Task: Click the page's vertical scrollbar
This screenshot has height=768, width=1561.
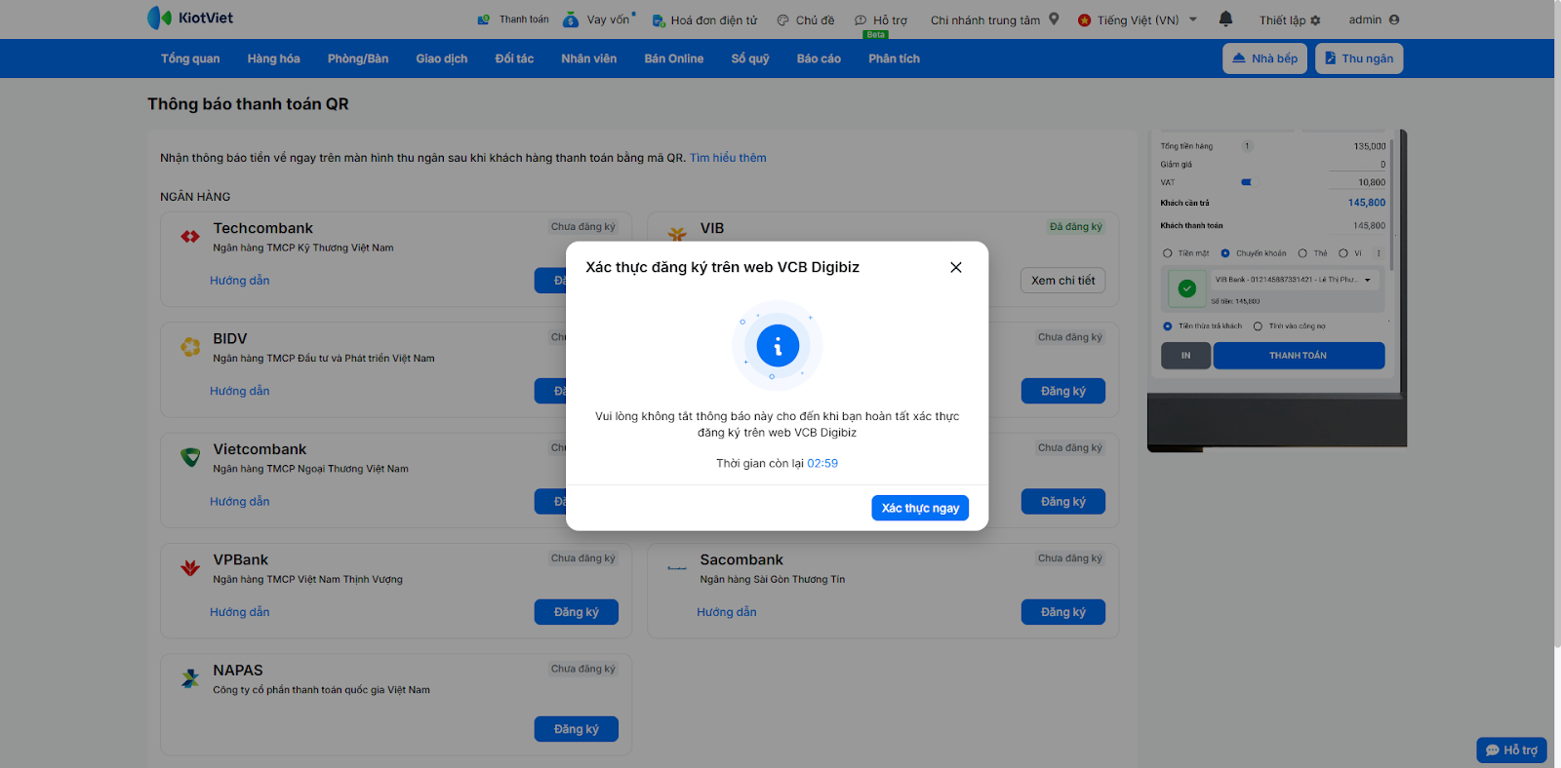Action: [x=1557, y=324]
